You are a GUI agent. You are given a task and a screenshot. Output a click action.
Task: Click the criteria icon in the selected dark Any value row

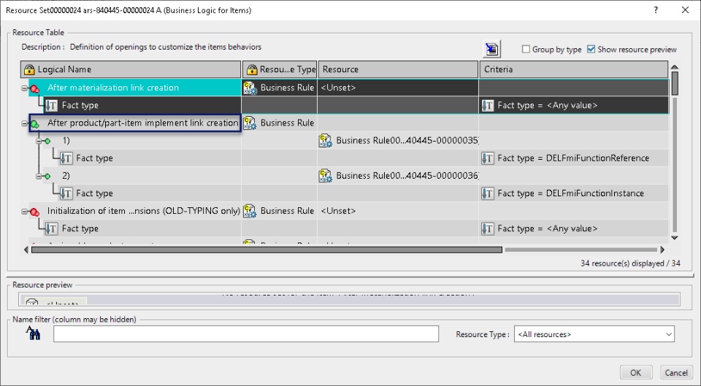(x=488, y=105)
